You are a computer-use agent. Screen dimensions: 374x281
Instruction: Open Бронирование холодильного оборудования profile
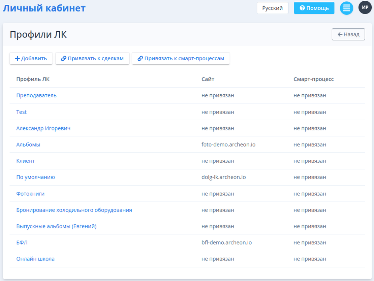(x=74, y=210)
